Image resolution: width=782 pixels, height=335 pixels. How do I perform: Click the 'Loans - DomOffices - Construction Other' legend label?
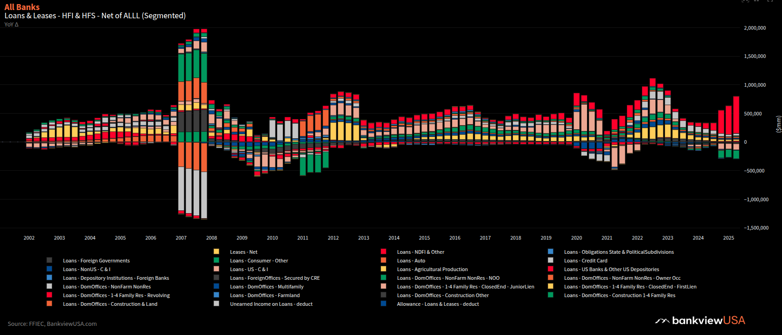point(443,295)
